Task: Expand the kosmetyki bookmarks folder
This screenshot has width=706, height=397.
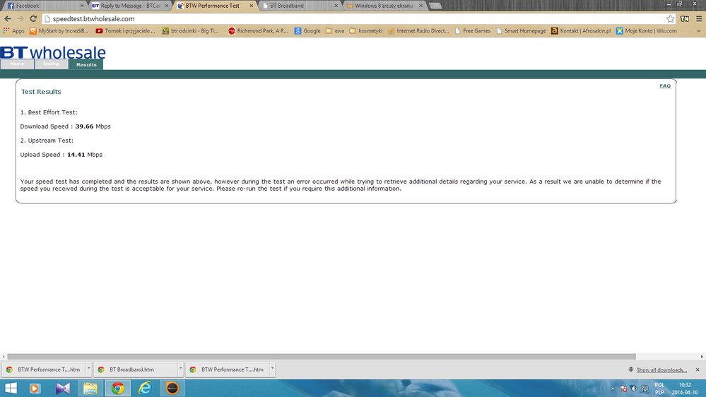Action: 366,31
